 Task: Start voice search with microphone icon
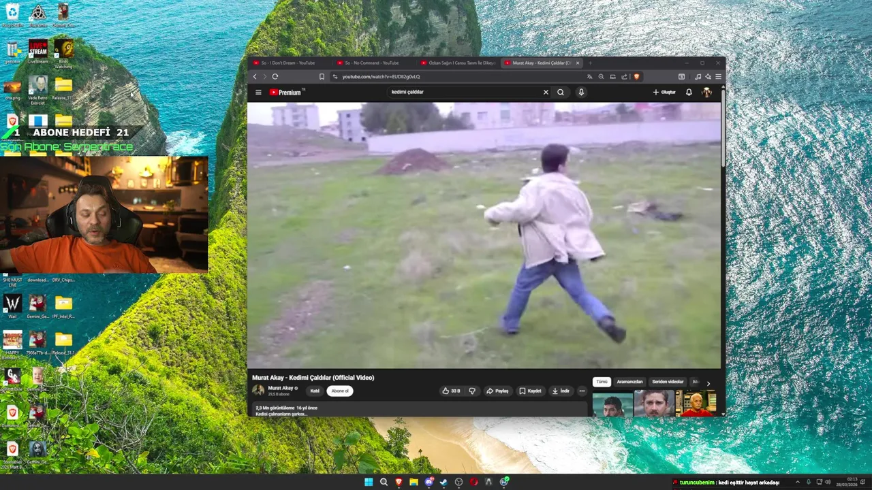click(x=581, y=92)
